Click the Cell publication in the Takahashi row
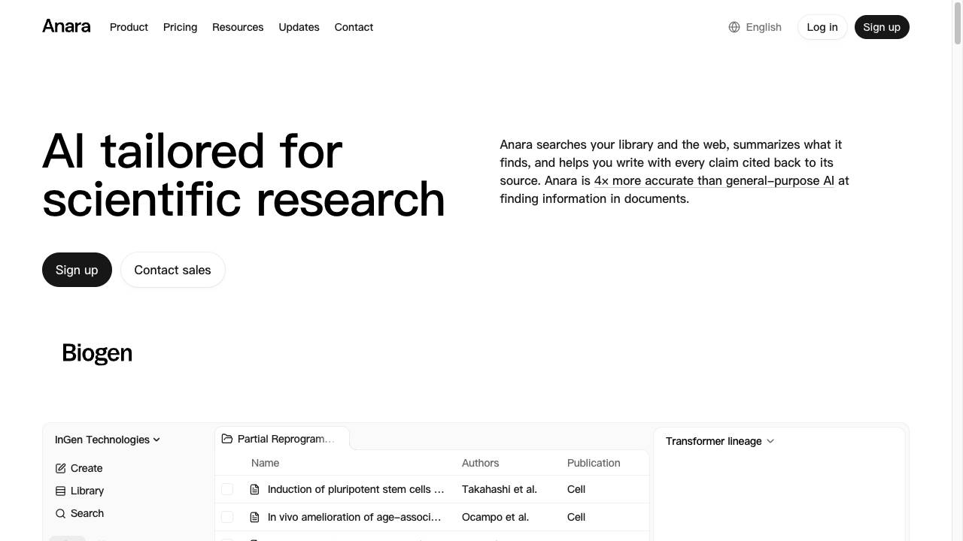 (576, 489)
